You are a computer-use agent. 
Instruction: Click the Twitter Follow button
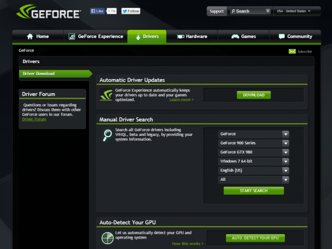[131, 11]
